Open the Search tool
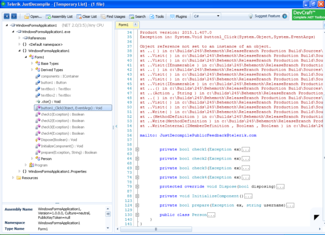 point(137,17)
